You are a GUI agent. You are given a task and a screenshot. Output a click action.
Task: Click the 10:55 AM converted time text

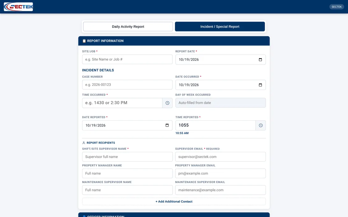182,133
